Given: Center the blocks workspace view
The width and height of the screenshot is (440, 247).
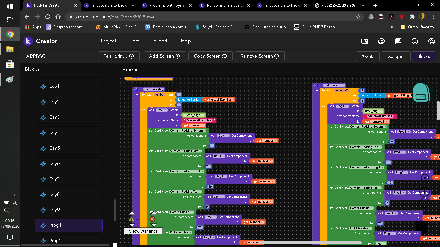Looking at the screenshot, I should coord(425,178).
